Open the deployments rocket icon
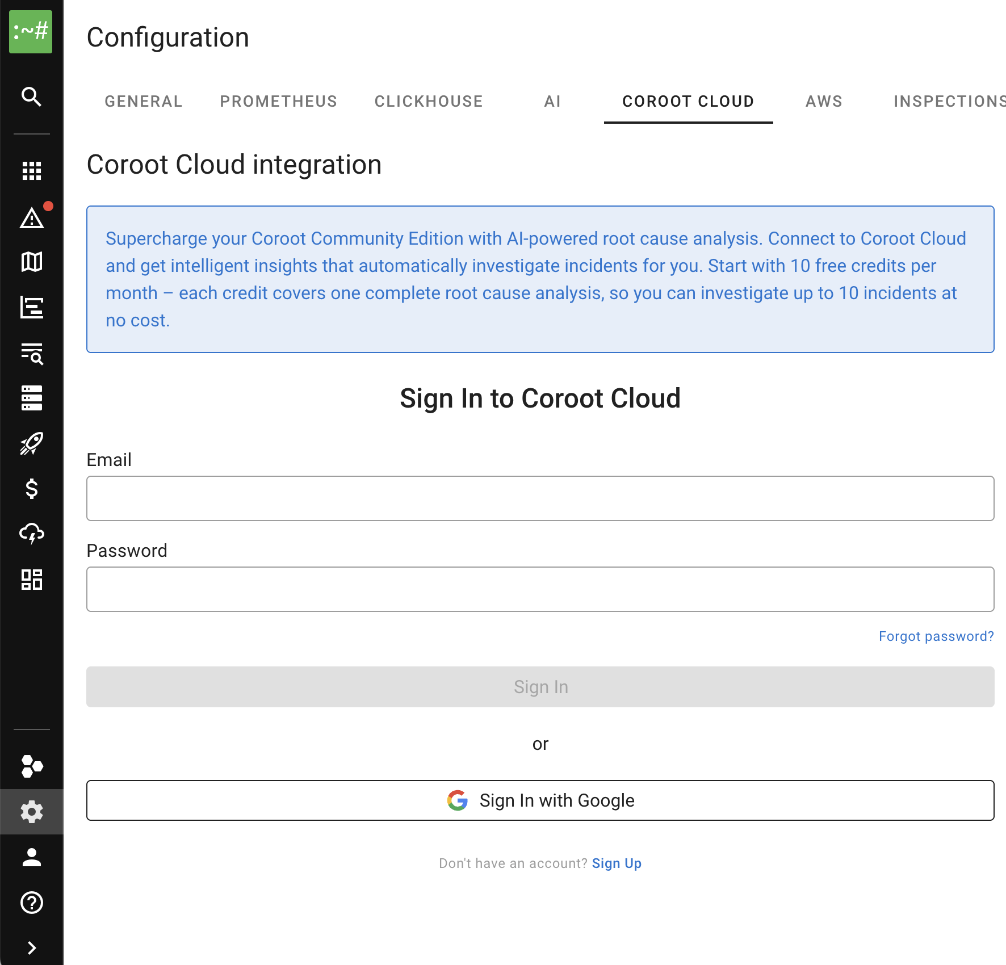This screenshot has height=965, width=1006. point(32,443)
